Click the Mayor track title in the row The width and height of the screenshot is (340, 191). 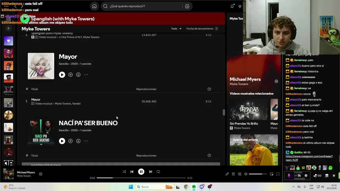click(36, 99)
